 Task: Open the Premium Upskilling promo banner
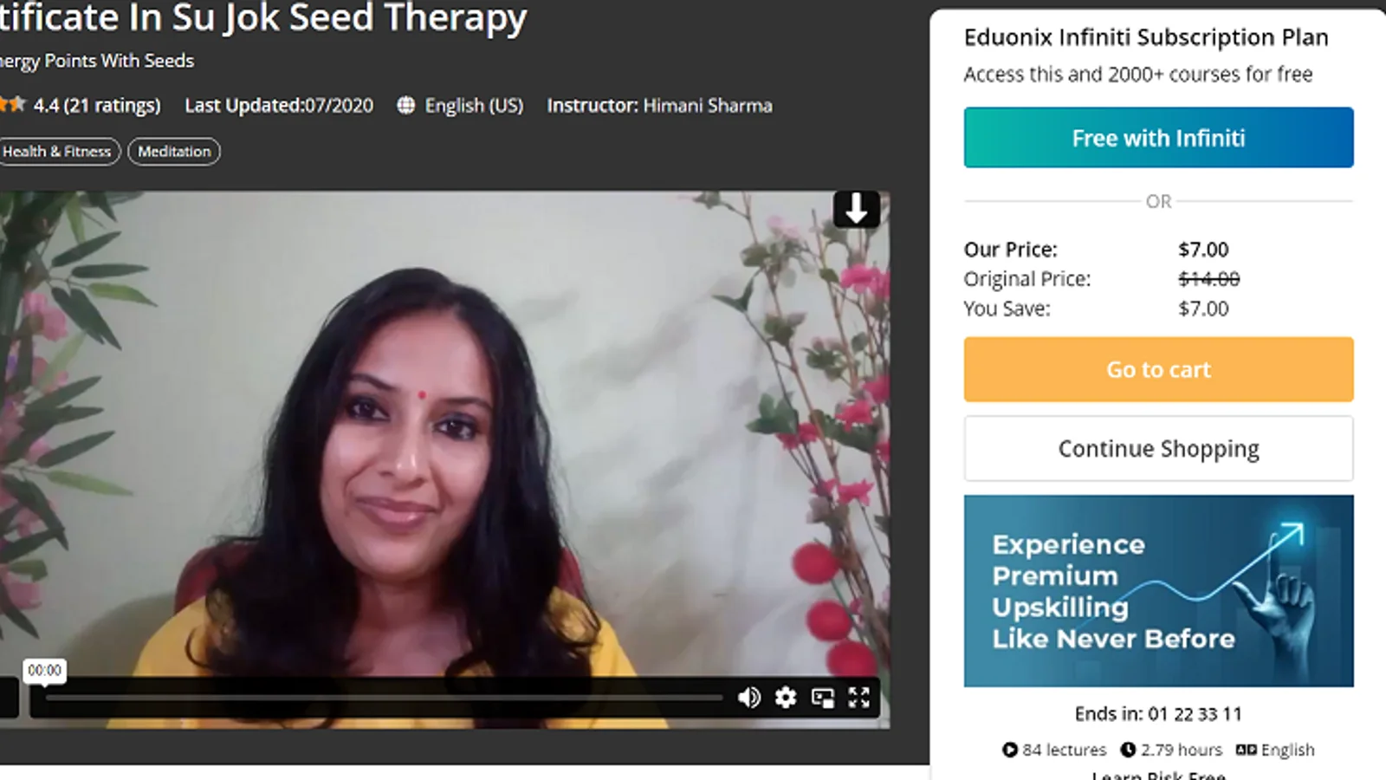pyautogui.click(x=1158, y=591)
